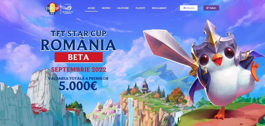265x126 pixels.
Task: Click the Septembrie 2022 date text
Action: 79,69
